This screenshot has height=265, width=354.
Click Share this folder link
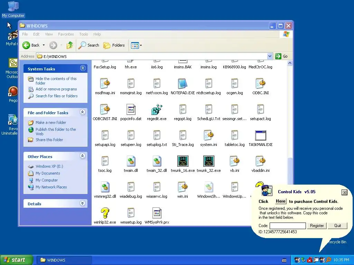[x=49, y=140]
